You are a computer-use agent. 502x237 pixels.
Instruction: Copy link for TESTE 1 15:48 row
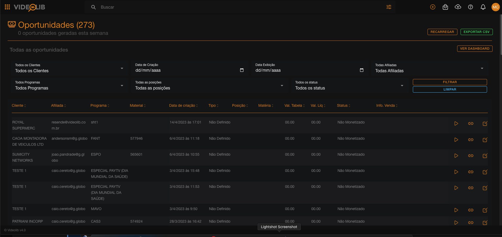click(x=471, y=172)
